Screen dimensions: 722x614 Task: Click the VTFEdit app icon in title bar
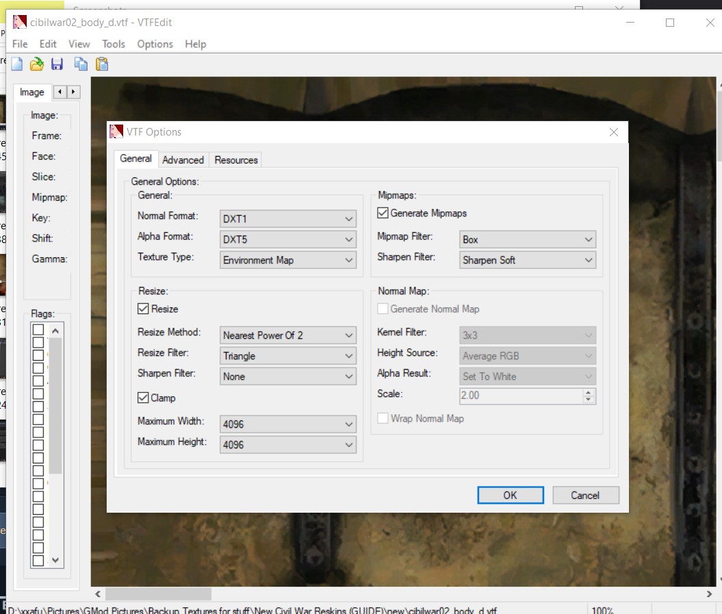(19, 22)
